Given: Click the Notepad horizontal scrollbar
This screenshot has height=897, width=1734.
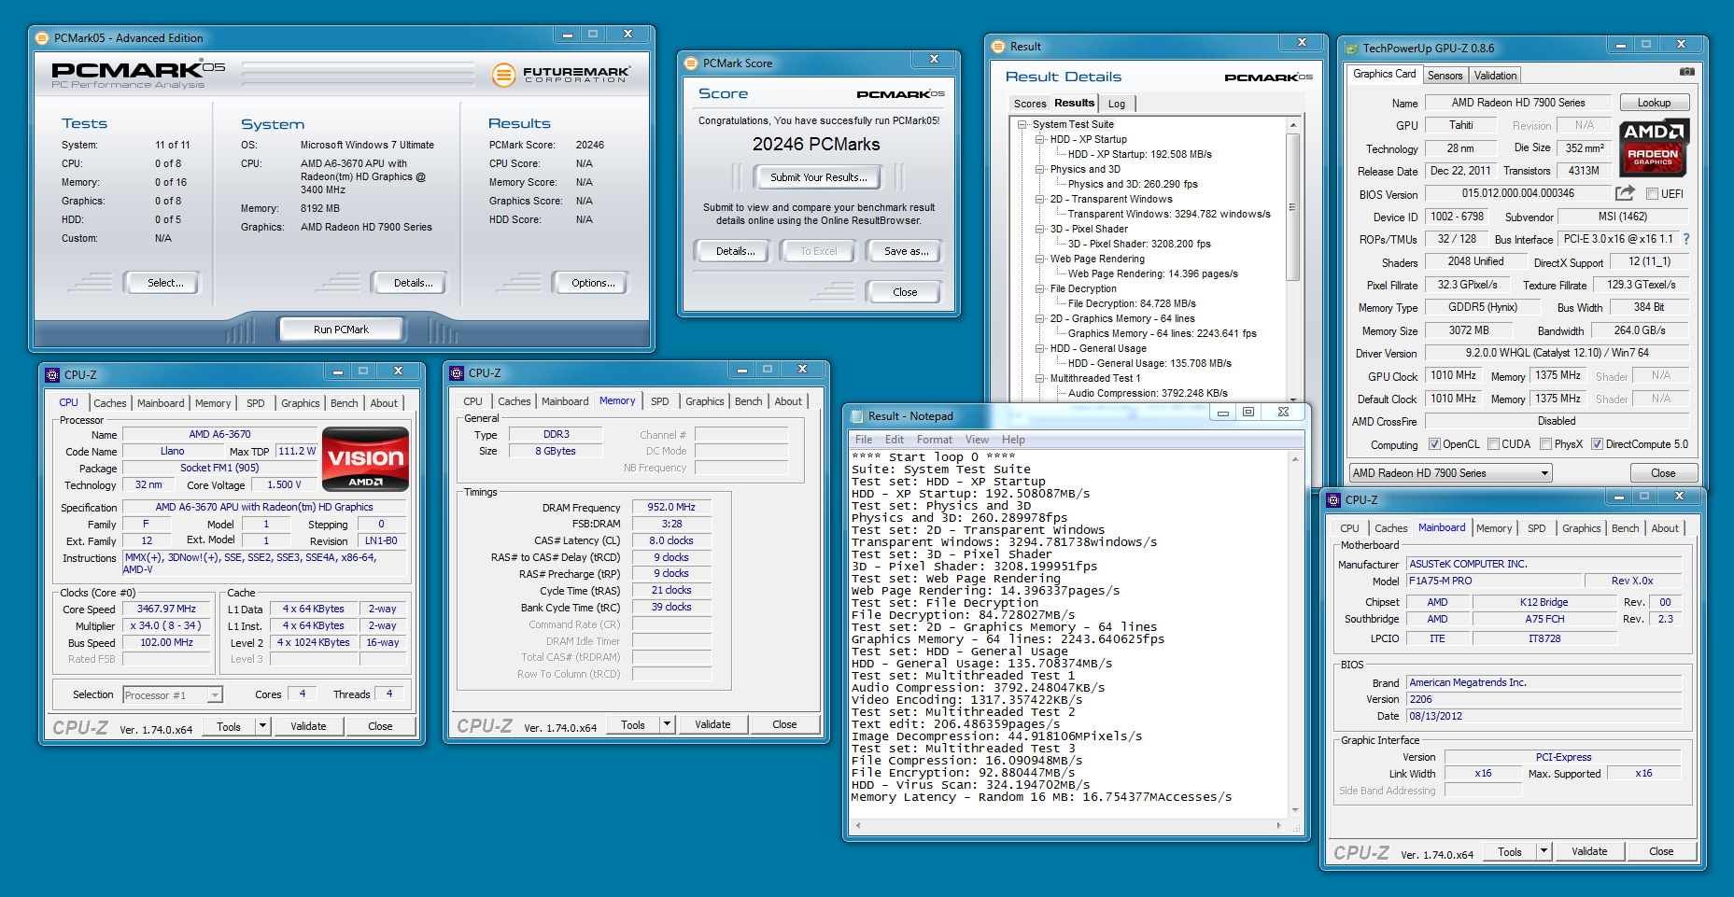Looking at the screenshot, I should click(x=1069, y=826).
